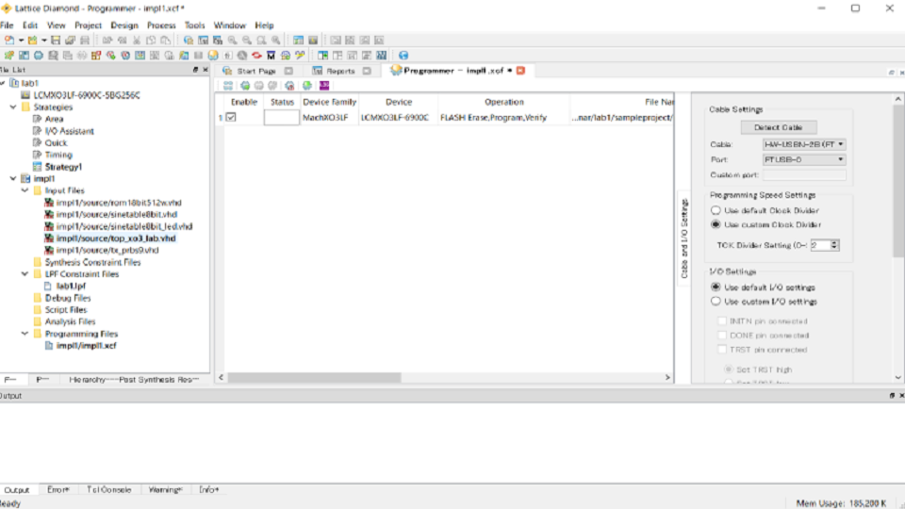Screen dimensions: 905x509
Task: Open the Cable dropdown (HW-USBN-2B)
Action: (x=803, y=144)
